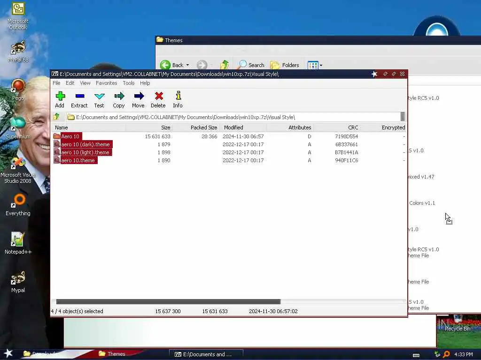Image resolution: width=481 pixels, height=360 pixels.
Task: Go up one folder in 7-Zip
Action: tap(56, 117)
